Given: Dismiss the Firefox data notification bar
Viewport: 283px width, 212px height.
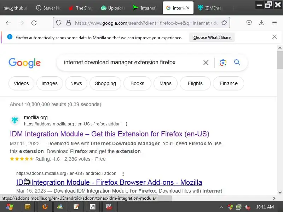Looking at the screenshot, I should [x=275, y=37].
